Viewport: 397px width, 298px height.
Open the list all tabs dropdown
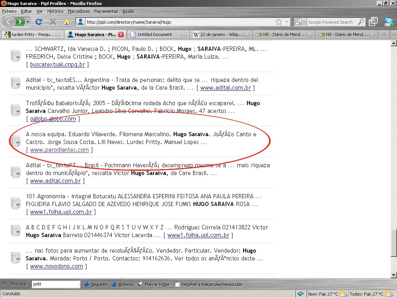pyautogui.click(x=394, y=35)
